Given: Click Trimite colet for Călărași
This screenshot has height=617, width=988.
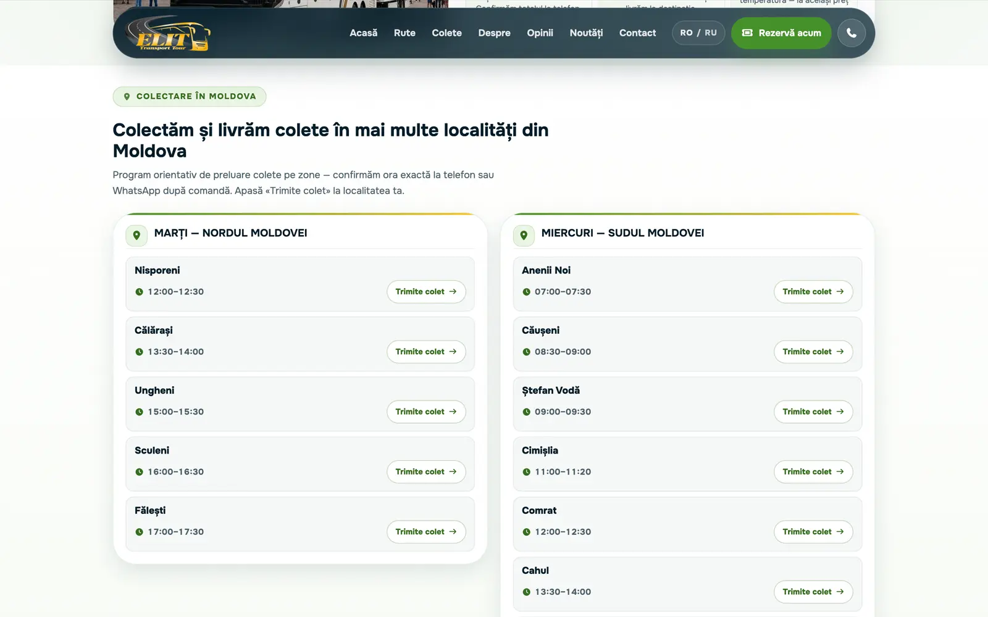Looking at the screenshot, I should pos(426,352).
